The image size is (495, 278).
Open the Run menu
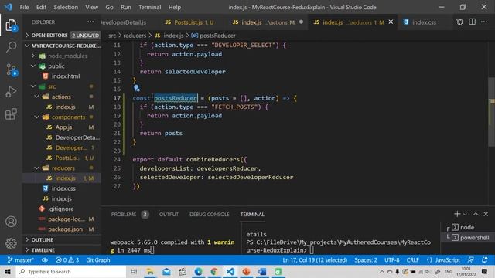pyautogui.click(x=125, y=7)
